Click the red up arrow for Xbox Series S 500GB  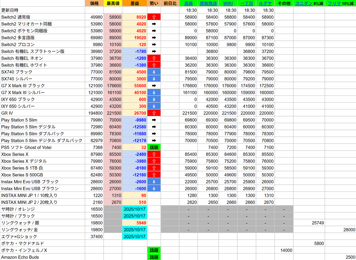coord(154,175)
